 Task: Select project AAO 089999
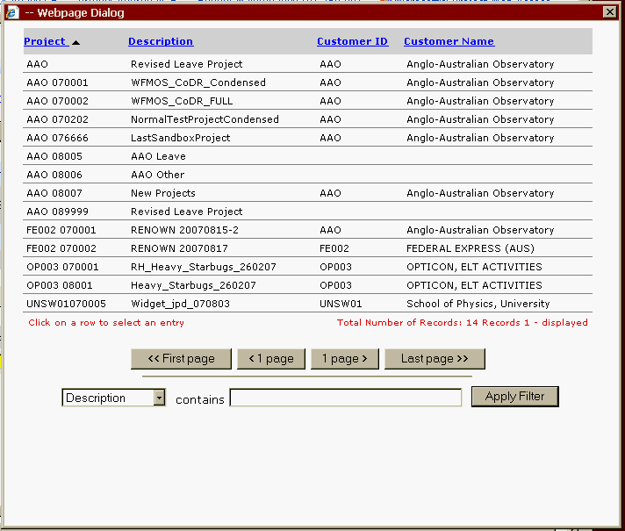click(x=307, y=212)
